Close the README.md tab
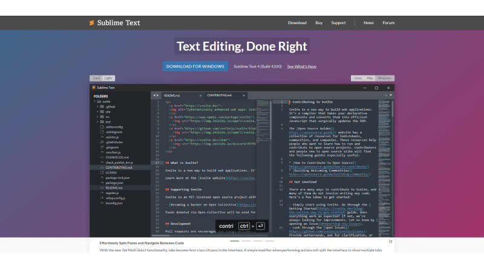The height and width of the screenshot is (269, 484). click(x=200, y=96)
